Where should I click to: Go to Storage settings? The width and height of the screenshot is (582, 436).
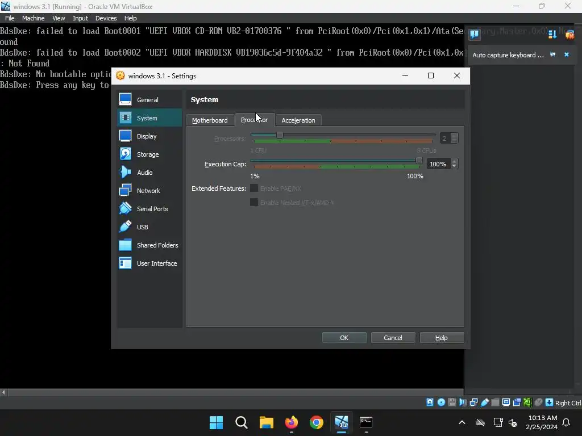[x=149, y=154]
